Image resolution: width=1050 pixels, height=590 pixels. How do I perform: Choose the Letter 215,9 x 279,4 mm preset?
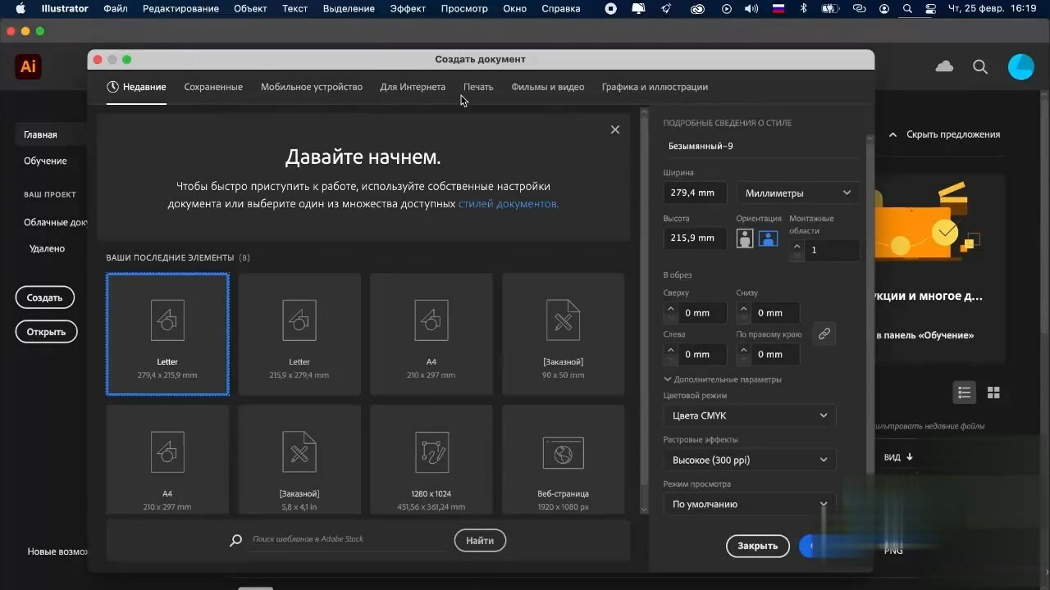299,334
